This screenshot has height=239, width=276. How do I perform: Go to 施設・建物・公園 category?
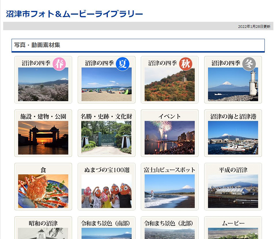coord(43,116)
